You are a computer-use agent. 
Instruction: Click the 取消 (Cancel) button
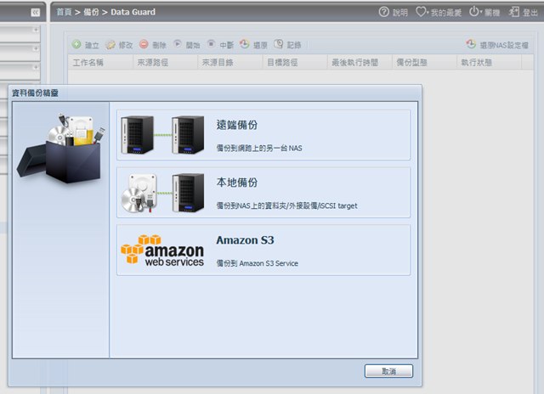388,371
